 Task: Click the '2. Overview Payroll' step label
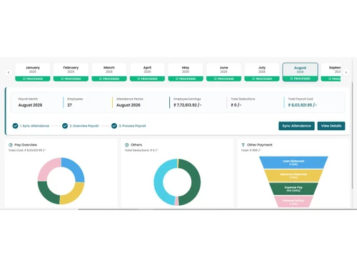(x=84, y=126)
